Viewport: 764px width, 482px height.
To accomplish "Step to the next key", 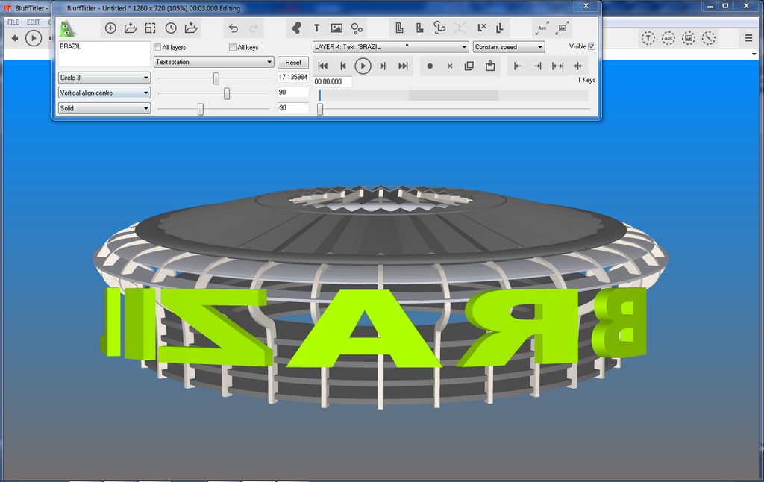I will [383, 66].
